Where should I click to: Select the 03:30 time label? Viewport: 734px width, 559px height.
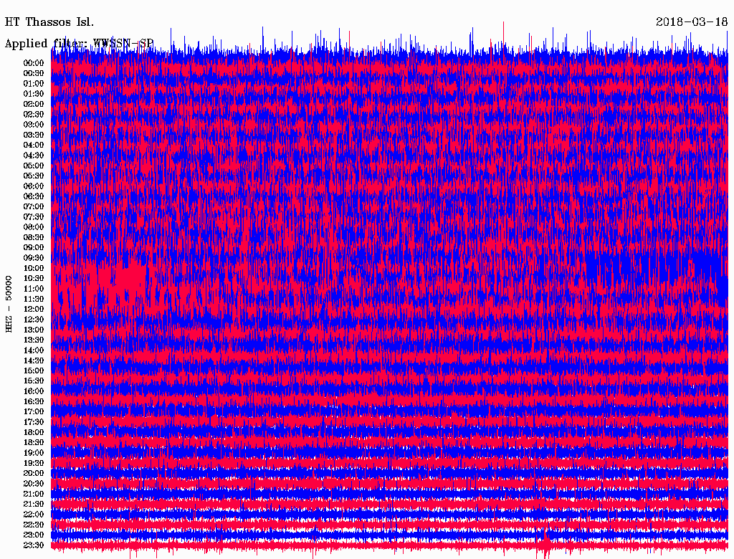pos(34,135)
